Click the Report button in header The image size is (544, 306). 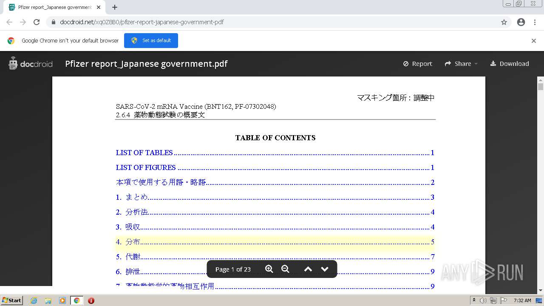click(x=417, y=64)
